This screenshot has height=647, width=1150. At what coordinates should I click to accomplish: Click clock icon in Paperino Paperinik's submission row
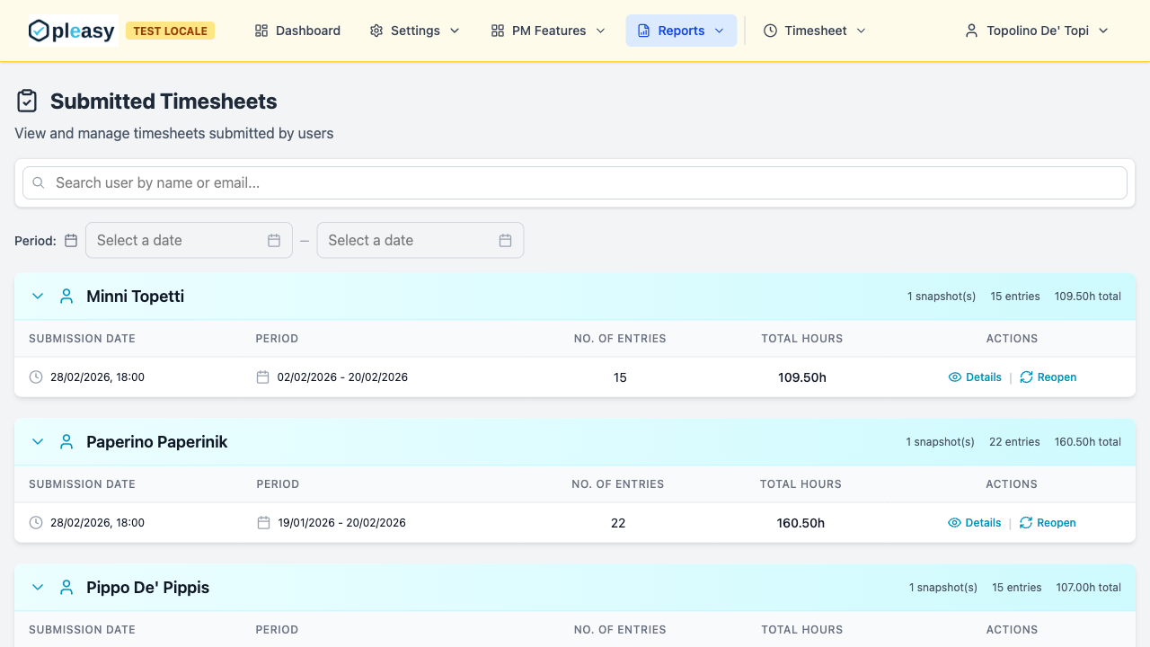point(36,523)
